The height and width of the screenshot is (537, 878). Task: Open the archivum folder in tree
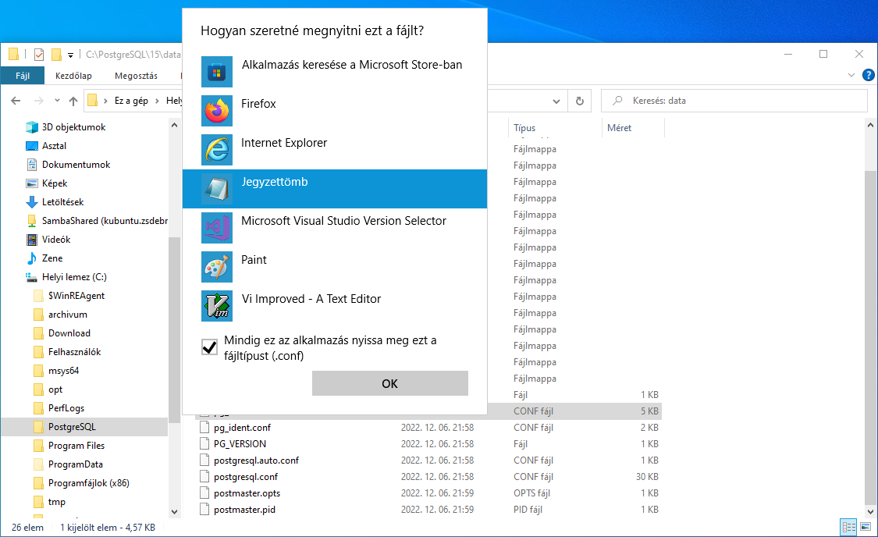(67, 315)
